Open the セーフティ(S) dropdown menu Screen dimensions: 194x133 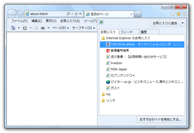point(84,28)
